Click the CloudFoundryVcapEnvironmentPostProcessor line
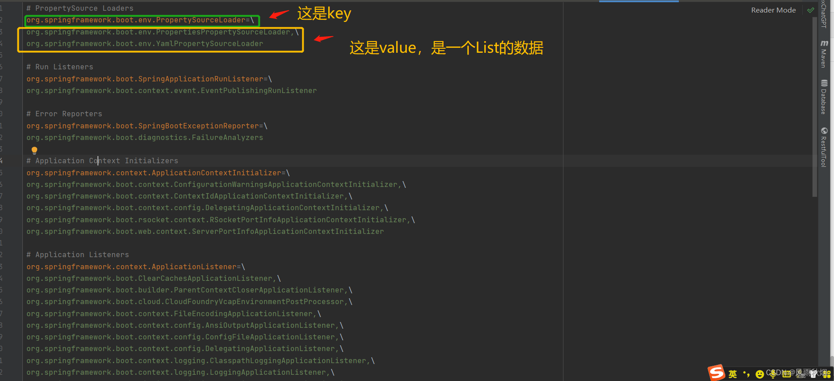 tap(189, 302)
